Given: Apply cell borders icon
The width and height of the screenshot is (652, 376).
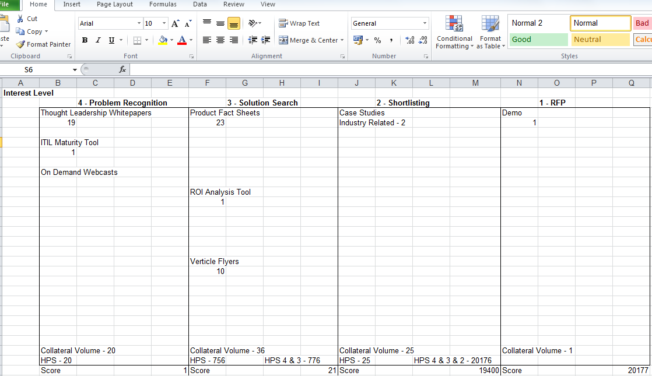Looking at the screenshot, I should (137, 40).
